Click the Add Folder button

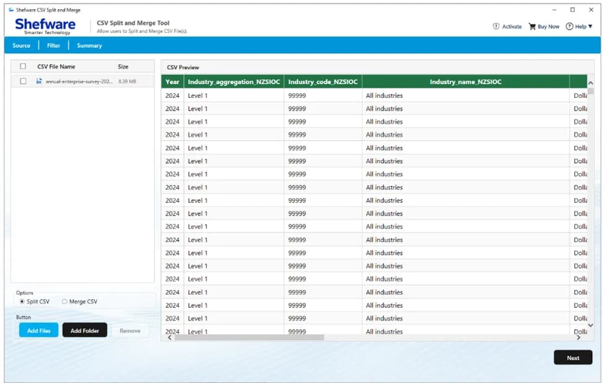point(85,330)
